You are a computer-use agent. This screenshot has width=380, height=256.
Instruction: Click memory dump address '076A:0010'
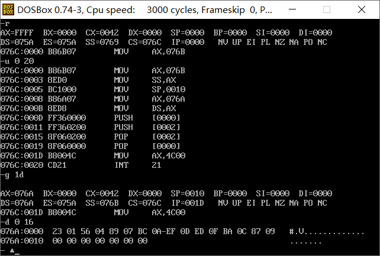[x=22, y=241]
